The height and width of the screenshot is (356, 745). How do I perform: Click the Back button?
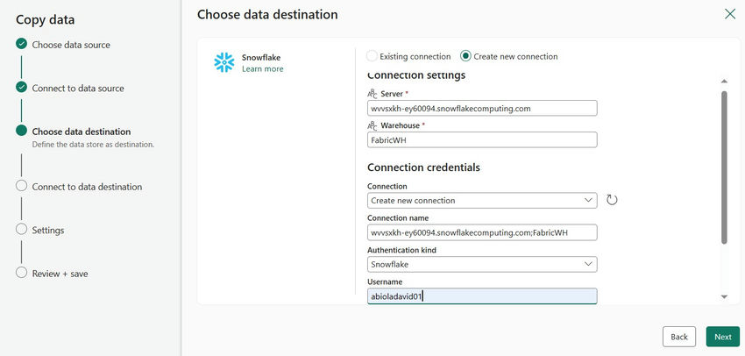[x=679, y=337]
